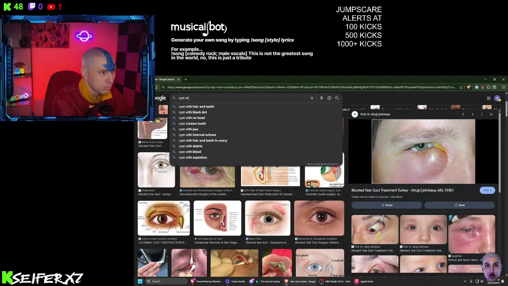
Task: Open San Diego Eye & Face thumbnail
Action: (217, 218)
